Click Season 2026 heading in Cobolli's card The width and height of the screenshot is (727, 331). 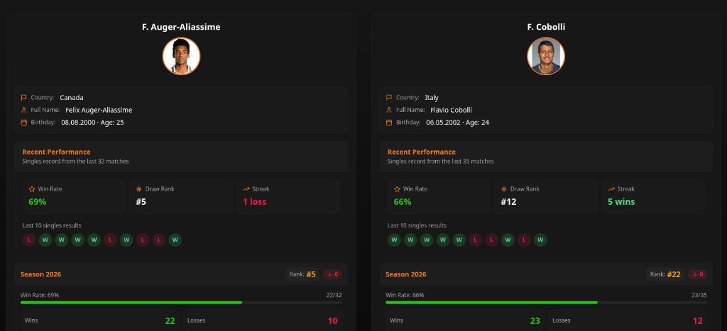click(x=406, y=274)
